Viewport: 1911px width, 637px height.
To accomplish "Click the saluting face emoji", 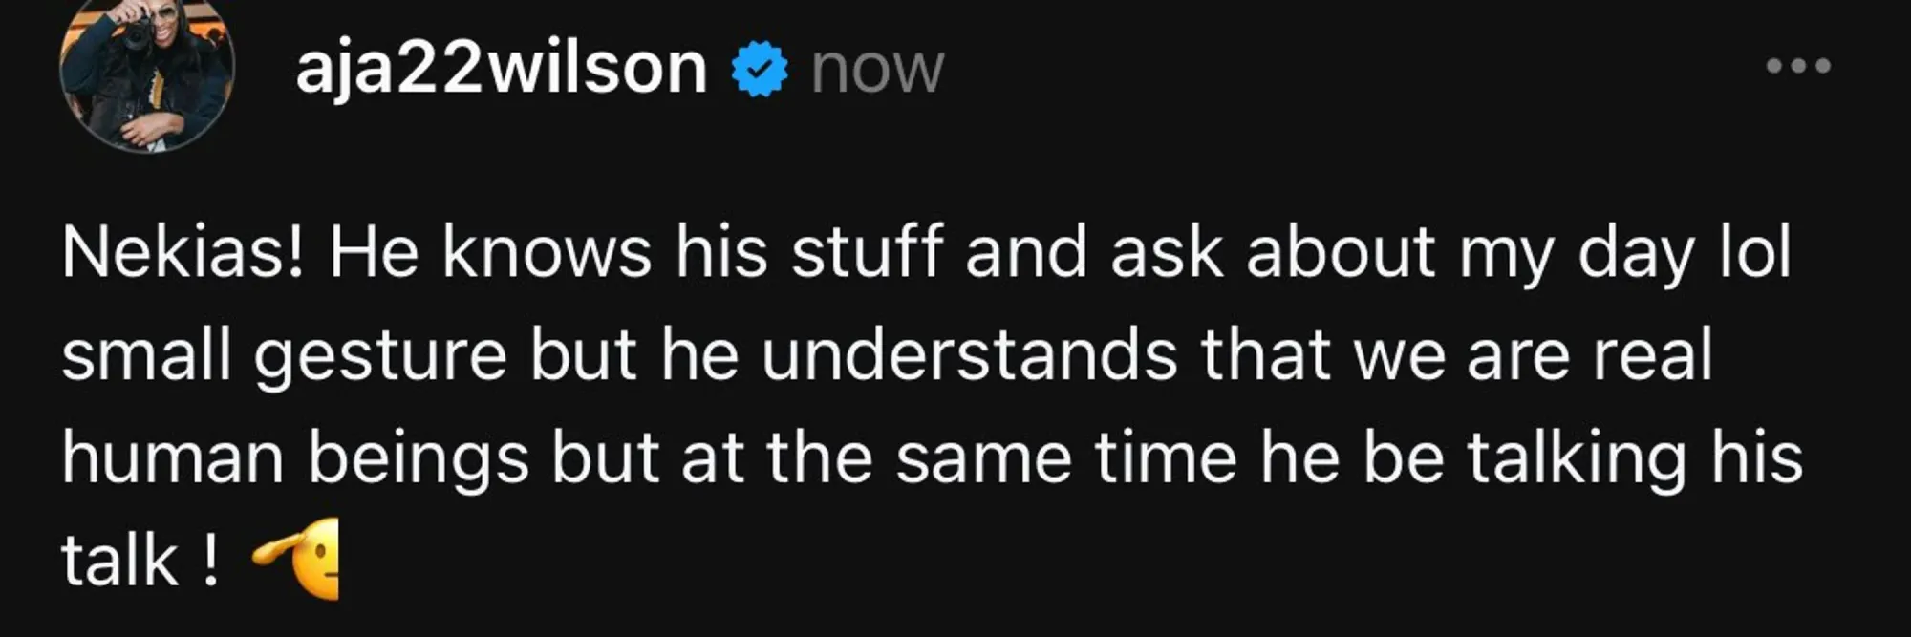I will coord(298,559).
